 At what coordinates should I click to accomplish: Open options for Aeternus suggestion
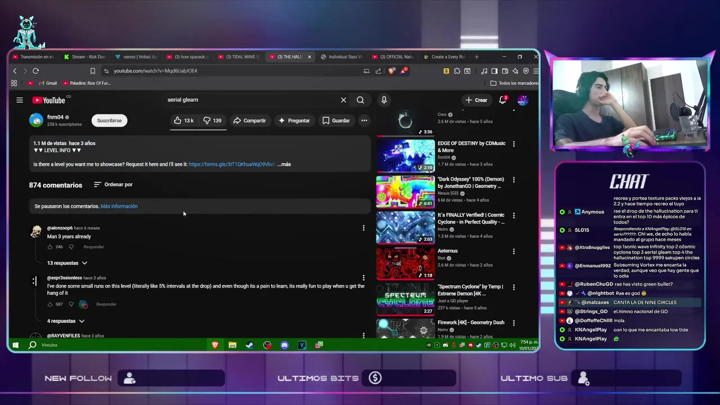pyautogui.click(x=514, y=251)
